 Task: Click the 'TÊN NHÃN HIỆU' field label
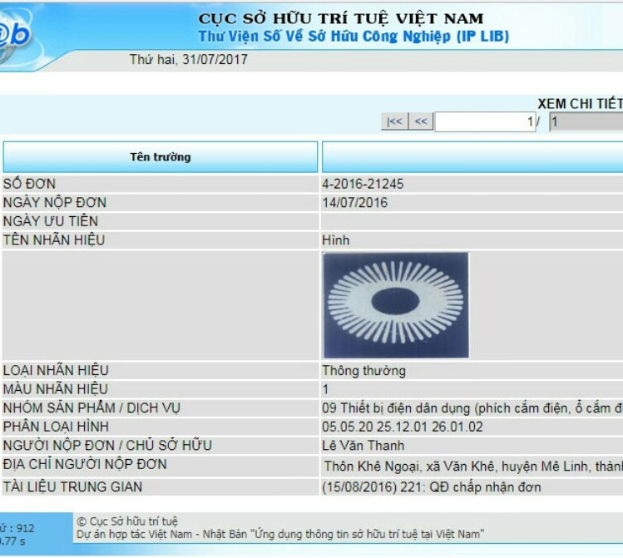pos(54,239)
